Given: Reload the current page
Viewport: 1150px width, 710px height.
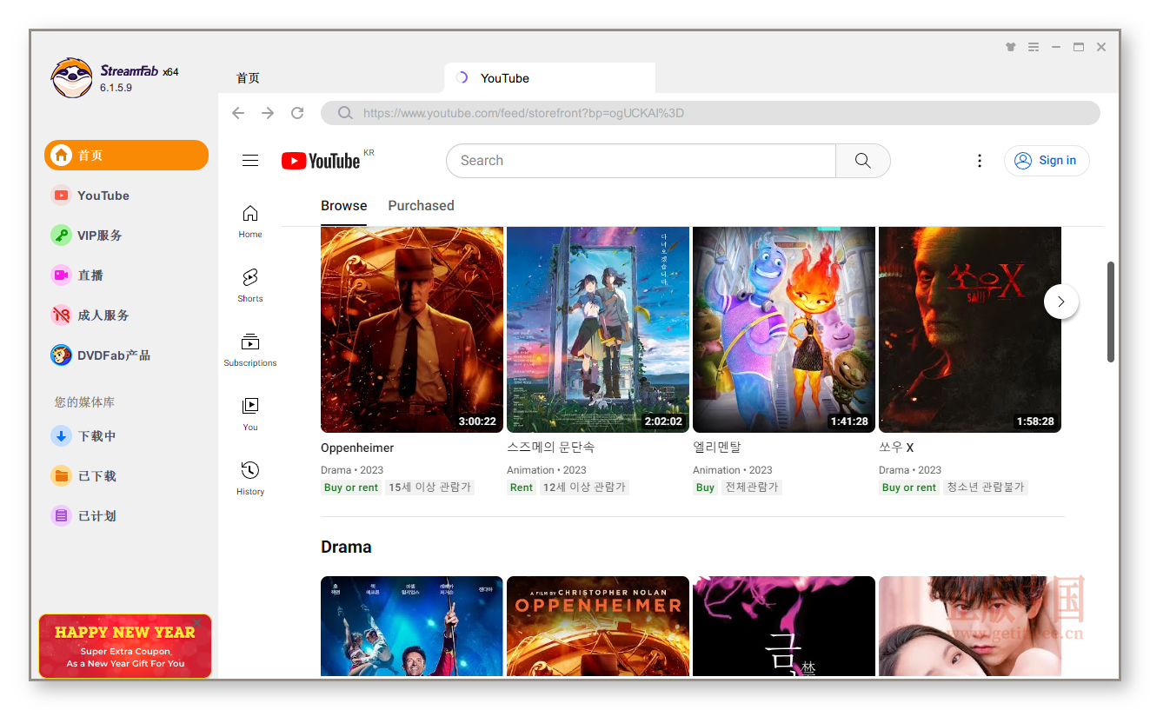Looking at the screenshot, I should click(297, 113).
